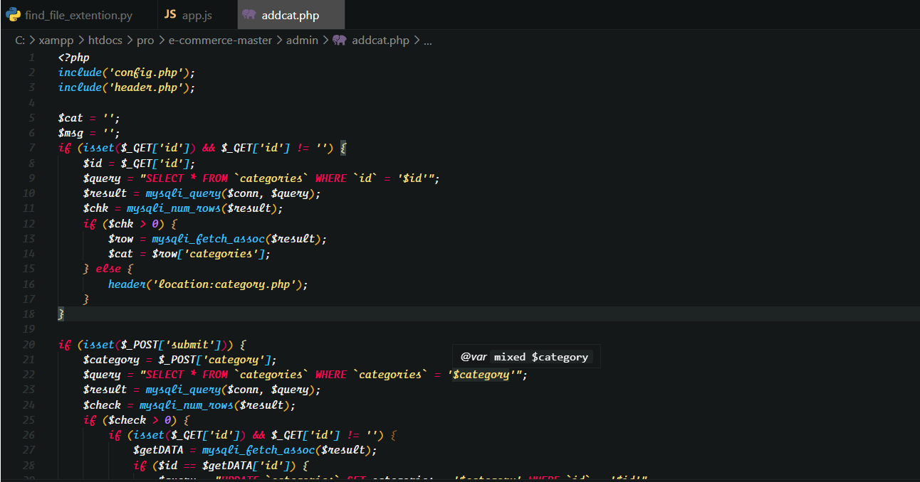The image size is (920, 482).
Task: Click mysqli_query function on line 10
Action: tap(183, 193)
